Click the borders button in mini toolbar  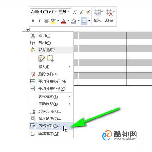[x=84, y=21]
